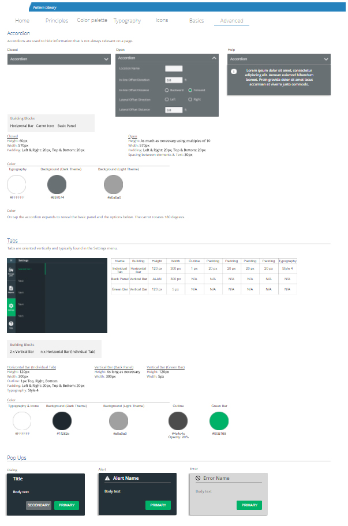The height and width of the screenshot is (526, 348).
Task: Open Reports document icon in sidebar
Action: click(11, 288)
